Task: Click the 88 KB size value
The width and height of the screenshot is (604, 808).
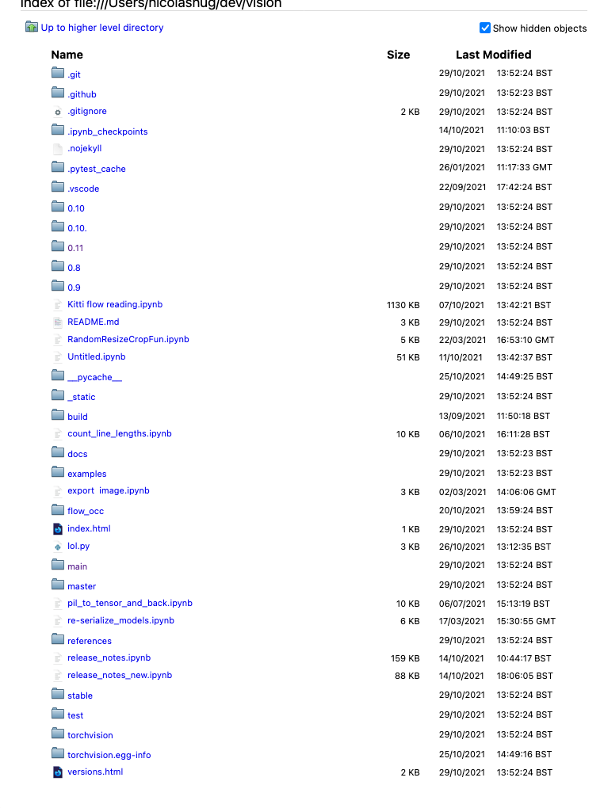Action: pyautogui.click(x=407, y=676)
